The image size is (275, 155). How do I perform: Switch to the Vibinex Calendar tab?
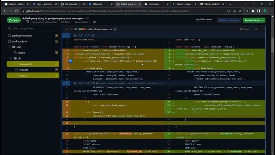[16, 4]
